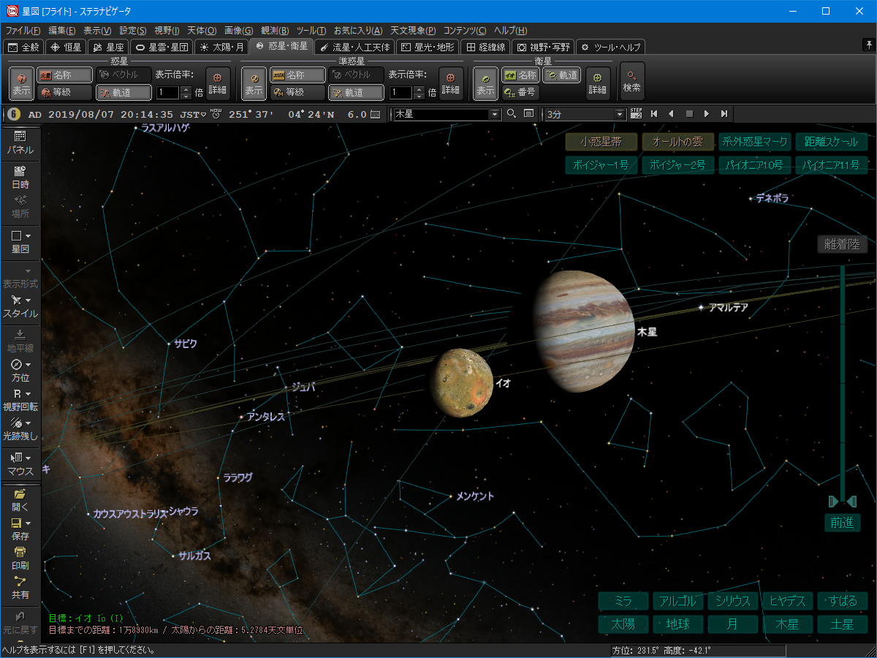The height and width of the screenshot is (658, 877).
Task: Toggle the オールトの雲 Oort cloud button
Action: [x=677, y=142]
